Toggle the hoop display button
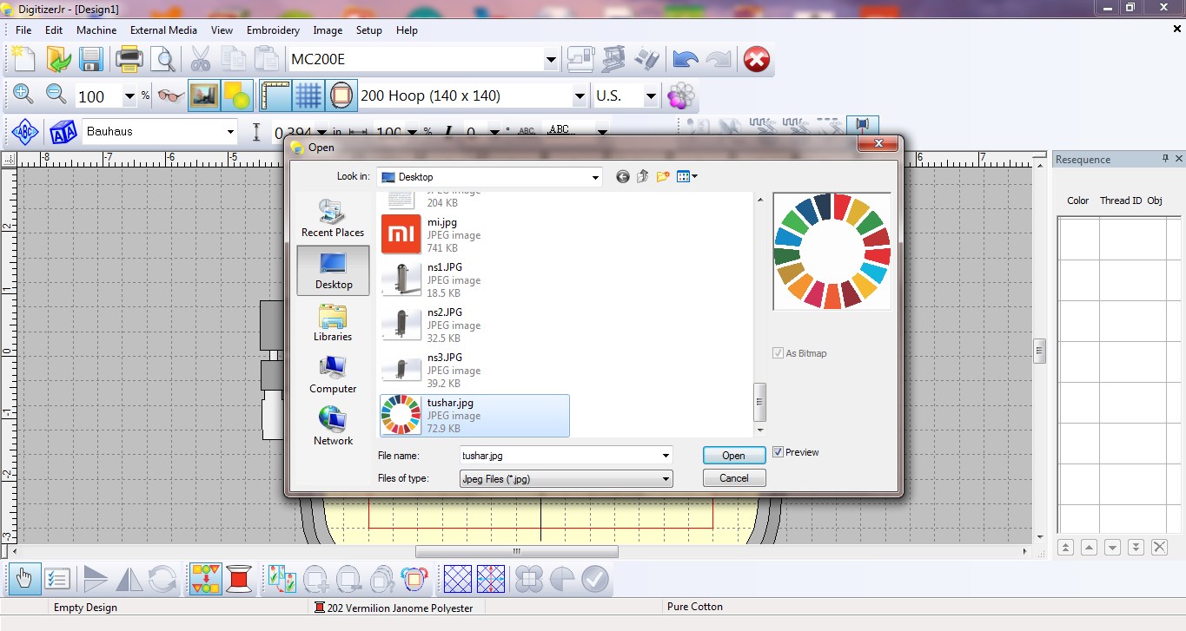Screen dimensions: 1186x631 pos(341,95)
